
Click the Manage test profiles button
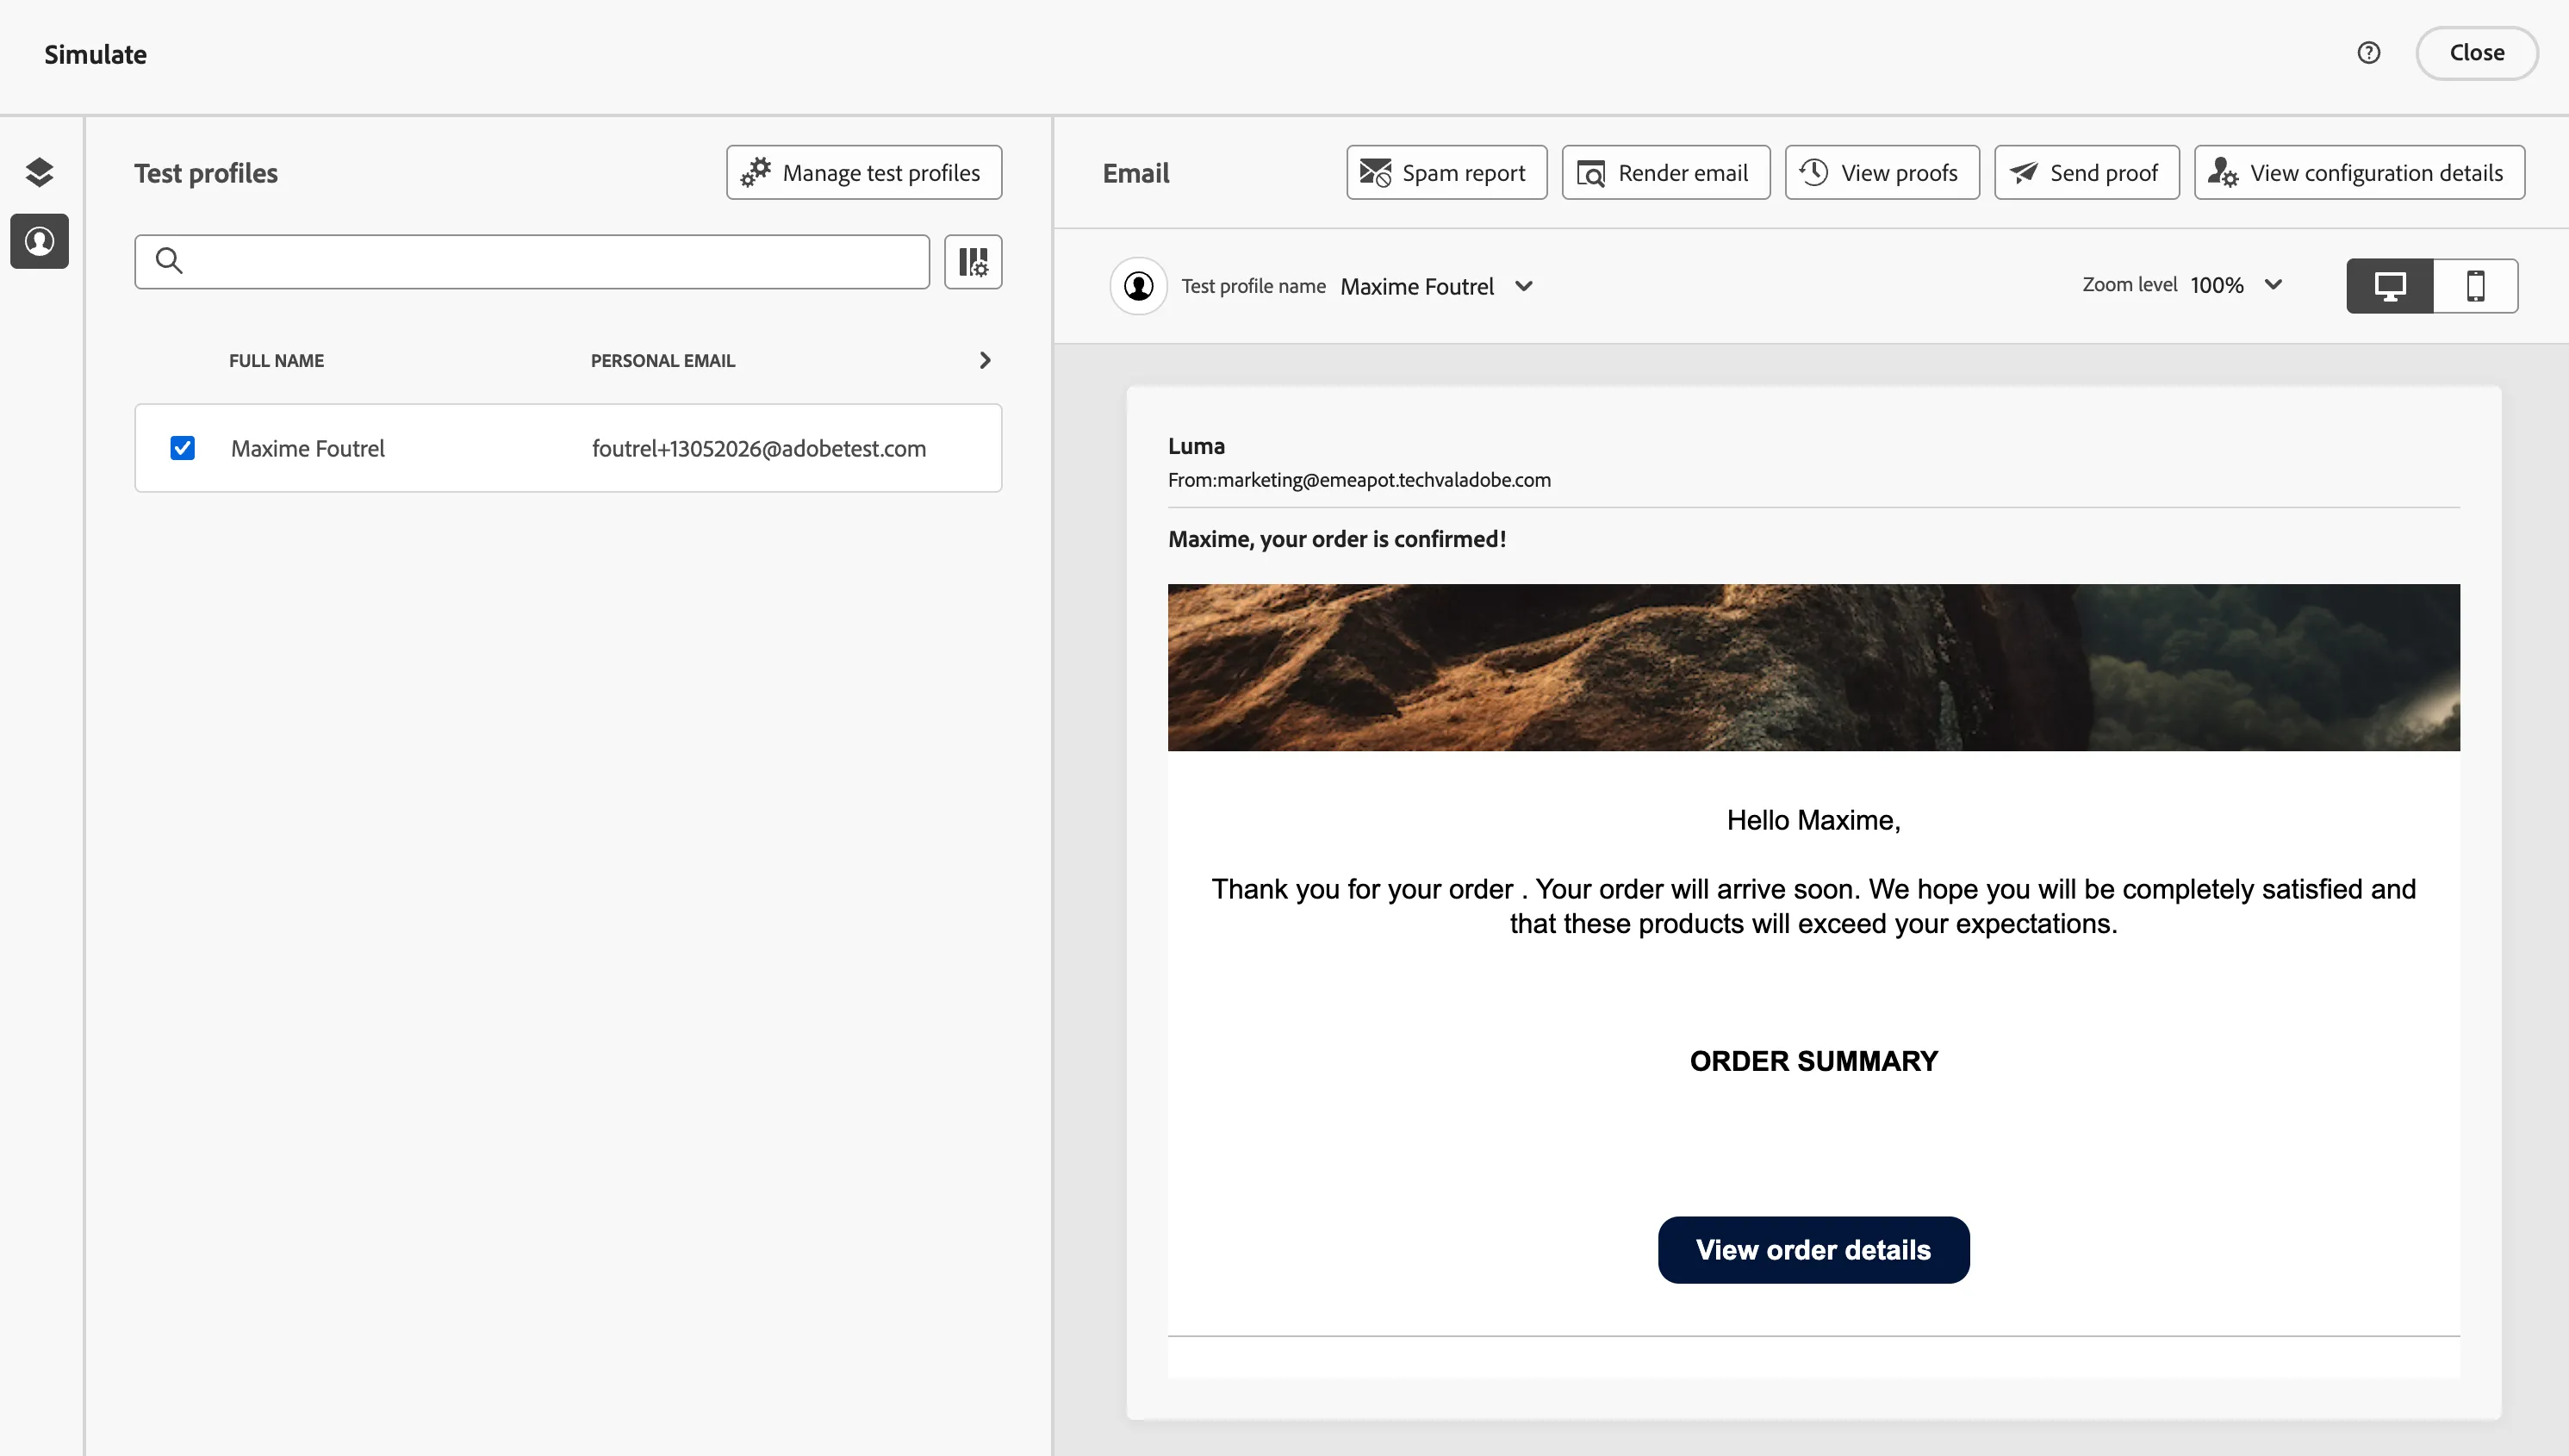[864, 173]
